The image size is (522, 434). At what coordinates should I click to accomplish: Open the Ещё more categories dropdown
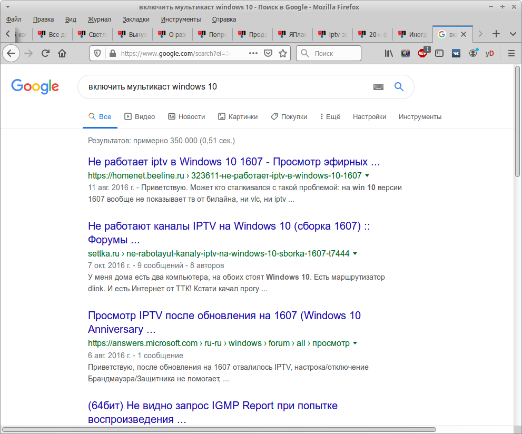[x=330, y=116]
